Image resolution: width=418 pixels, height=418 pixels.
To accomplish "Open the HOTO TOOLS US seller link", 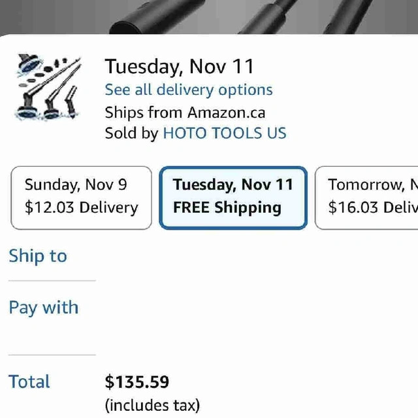I will (x=225, y=133).
